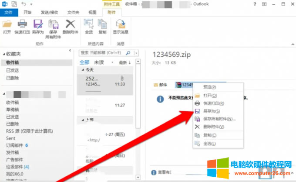Image resolution: width=296 pixels, height=182 pixels.
Task: Choose Remove Attachment in context menu
Action: click(x=218, y=127)
